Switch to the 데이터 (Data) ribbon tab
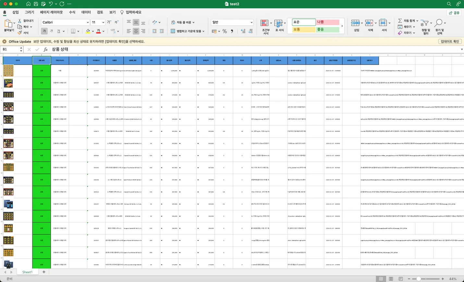Image resolution: width=464 pixels, height=282 pixels. click(x=86, y=12)
